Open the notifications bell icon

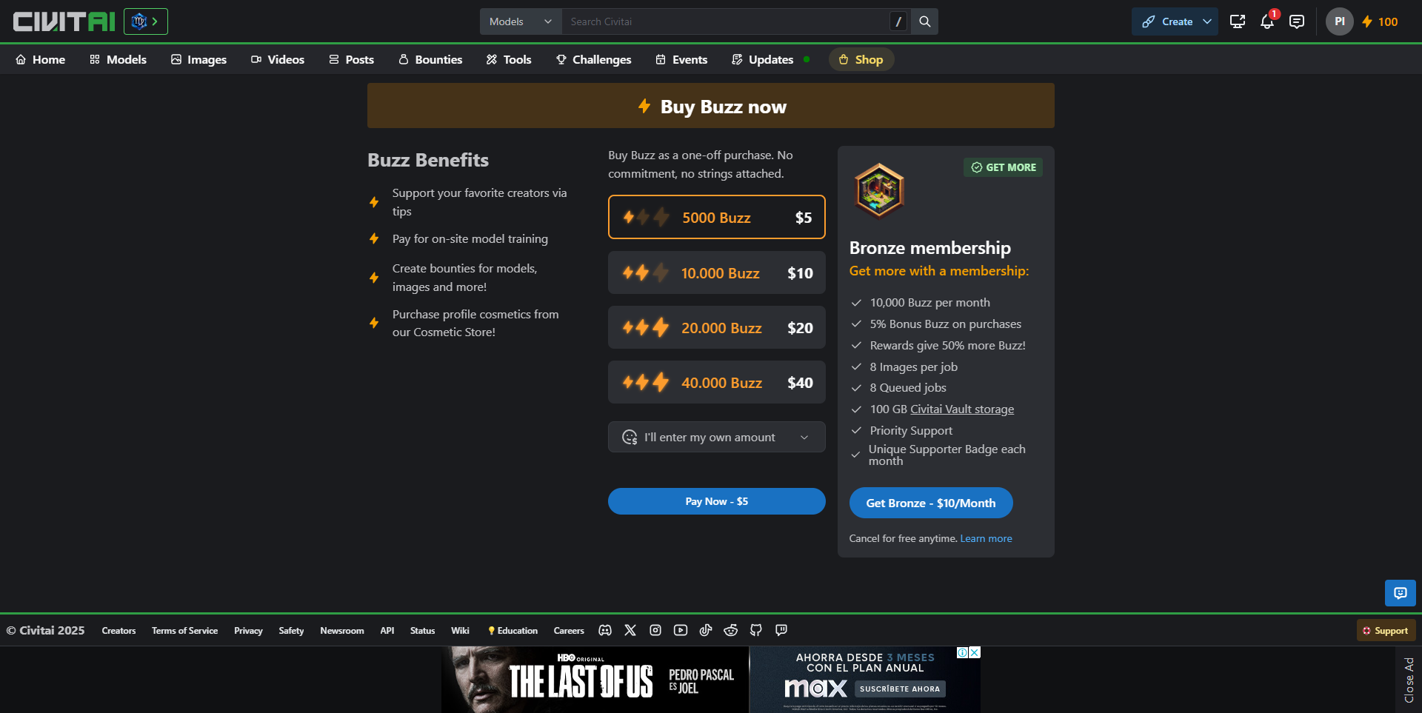click(x=1267, y=21)
